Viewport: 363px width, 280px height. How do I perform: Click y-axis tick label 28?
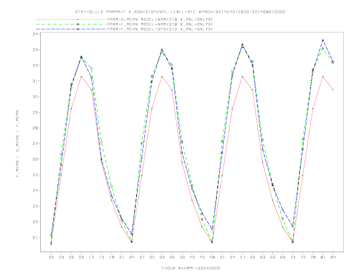[35, 128]
